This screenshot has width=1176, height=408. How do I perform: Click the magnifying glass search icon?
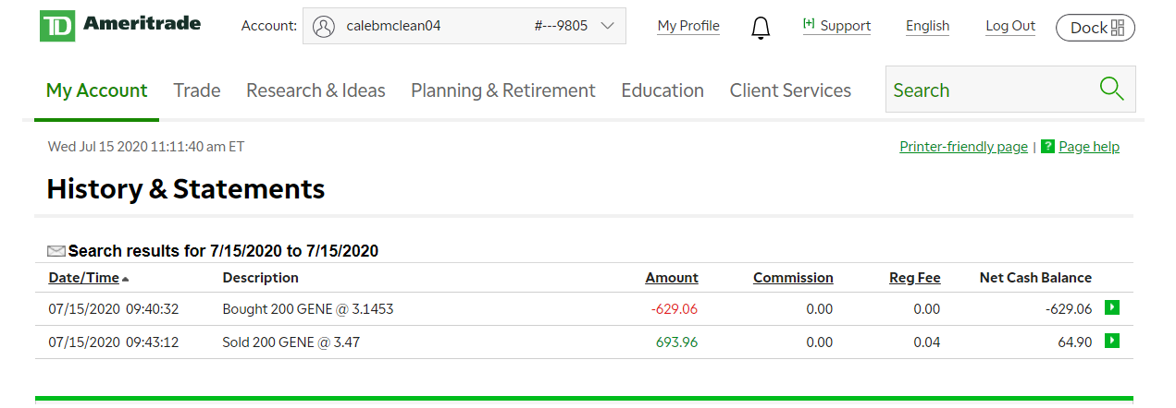click(1111, 90)
